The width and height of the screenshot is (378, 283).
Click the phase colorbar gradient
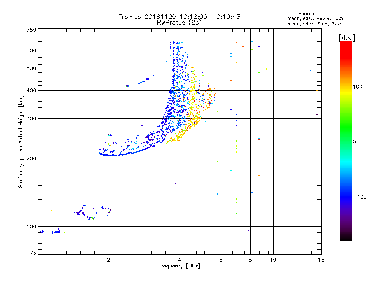[346, 141]
